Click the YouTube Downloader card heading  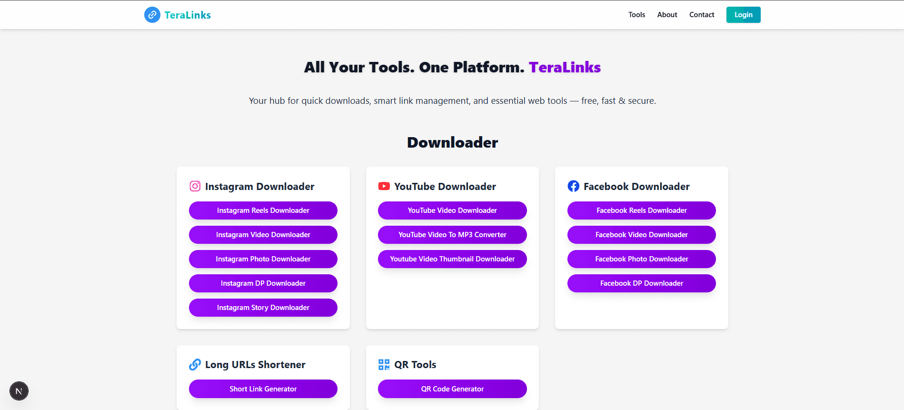pos(445,187)
